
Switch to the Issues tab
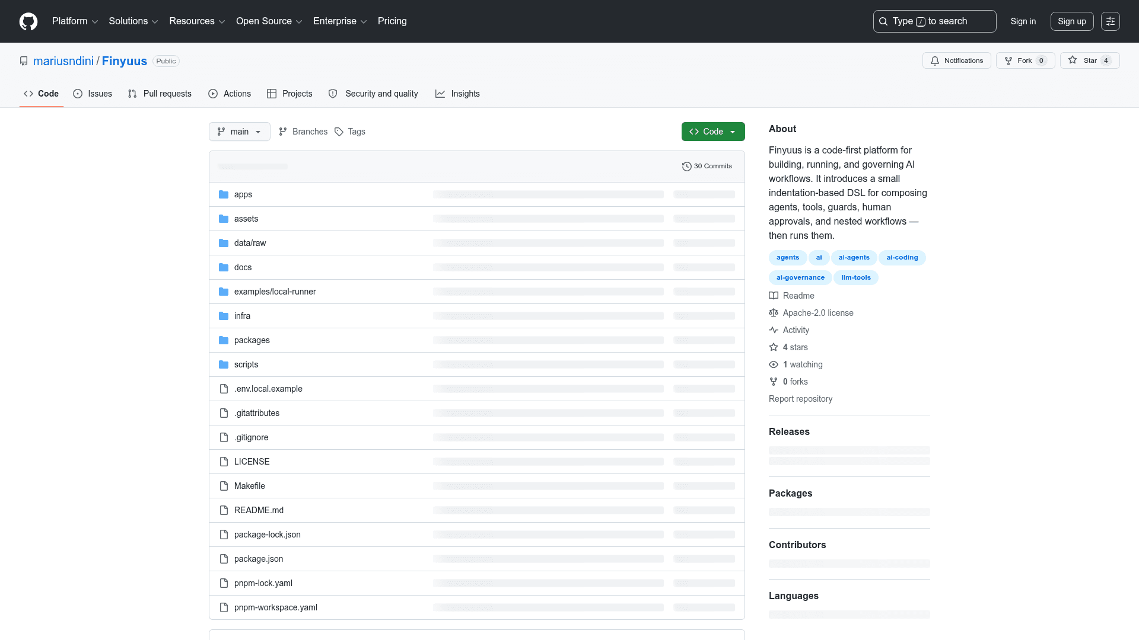[x=93, y=94]
